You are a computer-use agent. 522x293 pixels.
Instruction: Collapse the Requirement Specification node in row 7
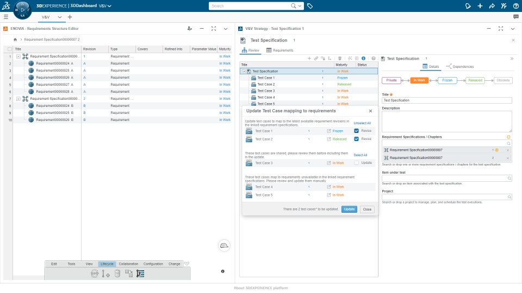pyautogui.click(x=18, y=99)
